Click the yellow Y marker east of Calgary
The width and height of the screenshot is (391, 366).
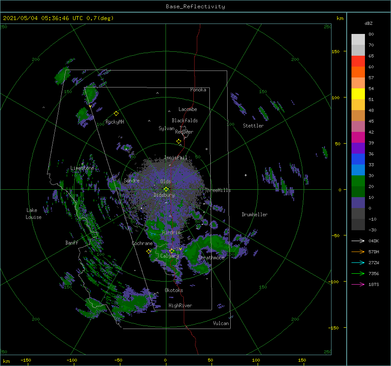(180, 249)
